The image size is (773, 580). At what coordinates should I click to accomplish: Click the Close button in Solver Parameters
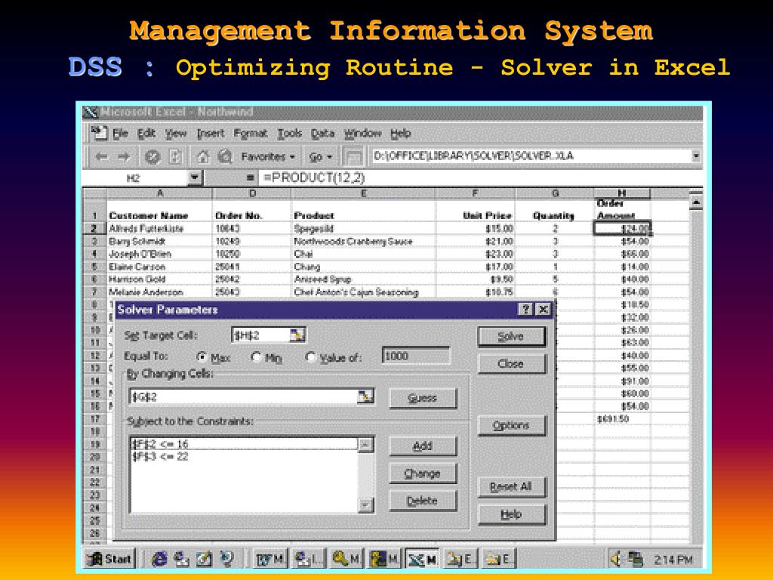pyautogui.click(x=511, y=364)
